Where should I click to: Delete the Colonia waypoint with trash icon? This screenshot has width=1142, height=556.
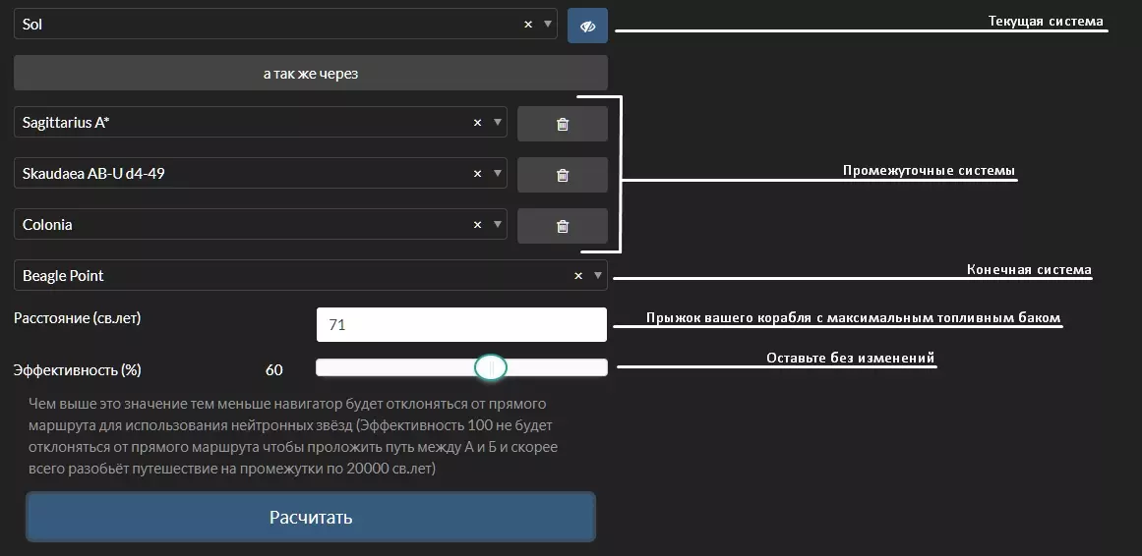[563, 226]
